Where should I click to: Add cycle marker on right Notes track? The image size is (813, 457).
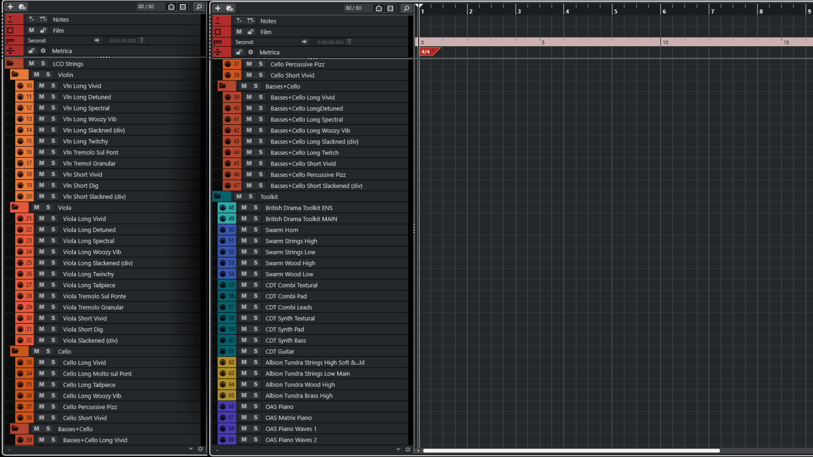coord(251,21)
